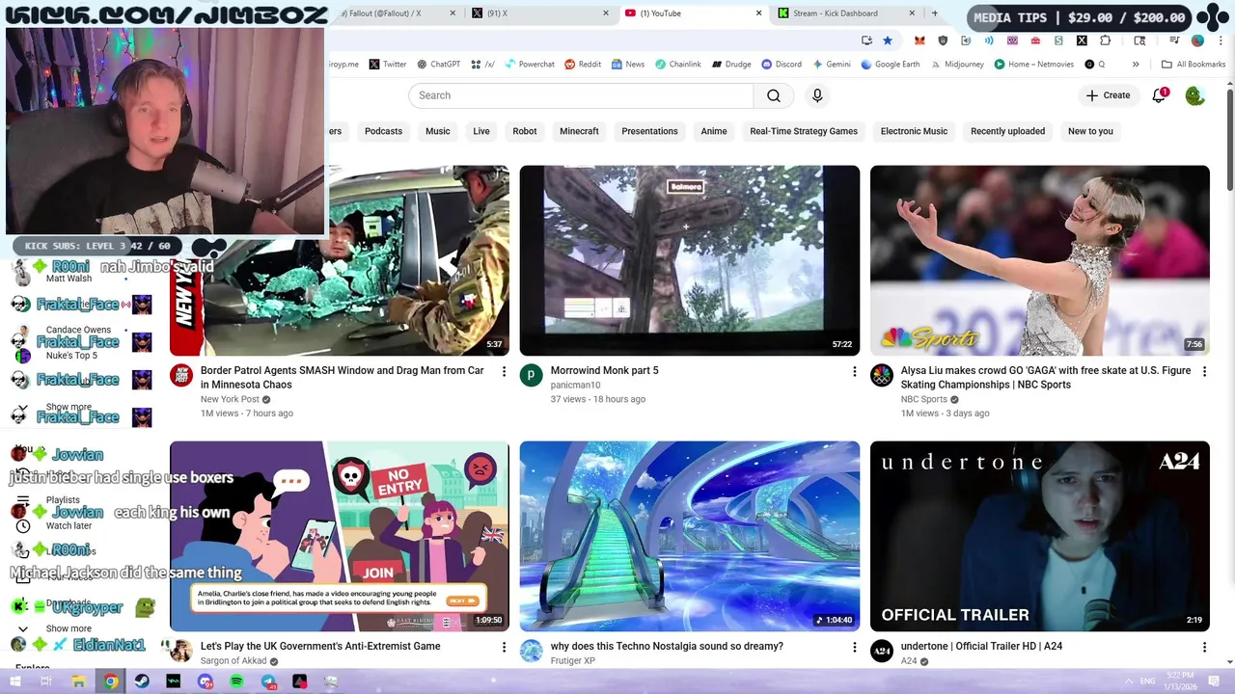Open Chrome media control icon
Screen dimensions: 1235x694
coord(1174,40)
